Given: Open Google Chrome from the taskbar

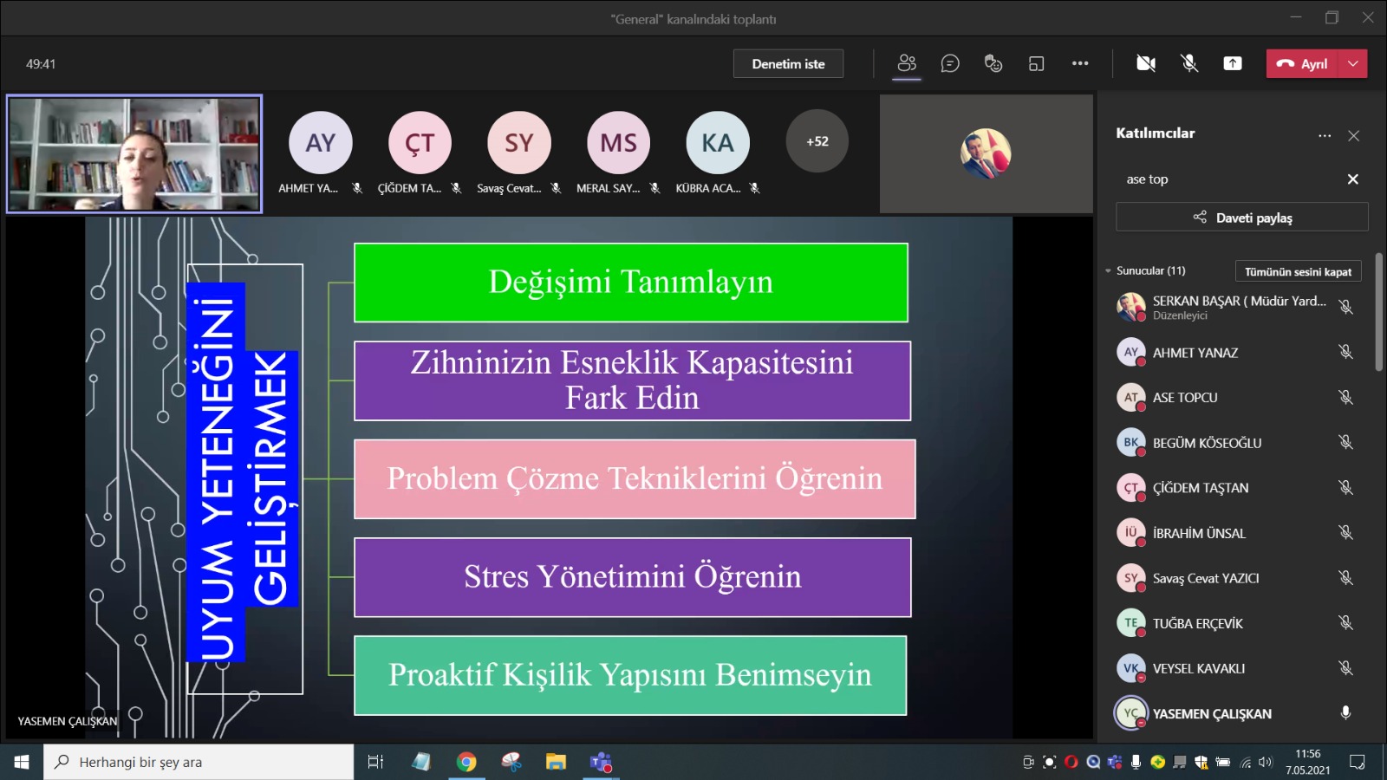Looking at the screenshot, I should click(466, 762).
